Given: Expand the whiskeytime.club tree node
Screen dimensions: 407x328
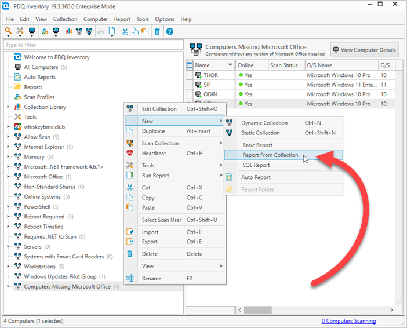Looking at the screenshot, I should coord(8,127).
